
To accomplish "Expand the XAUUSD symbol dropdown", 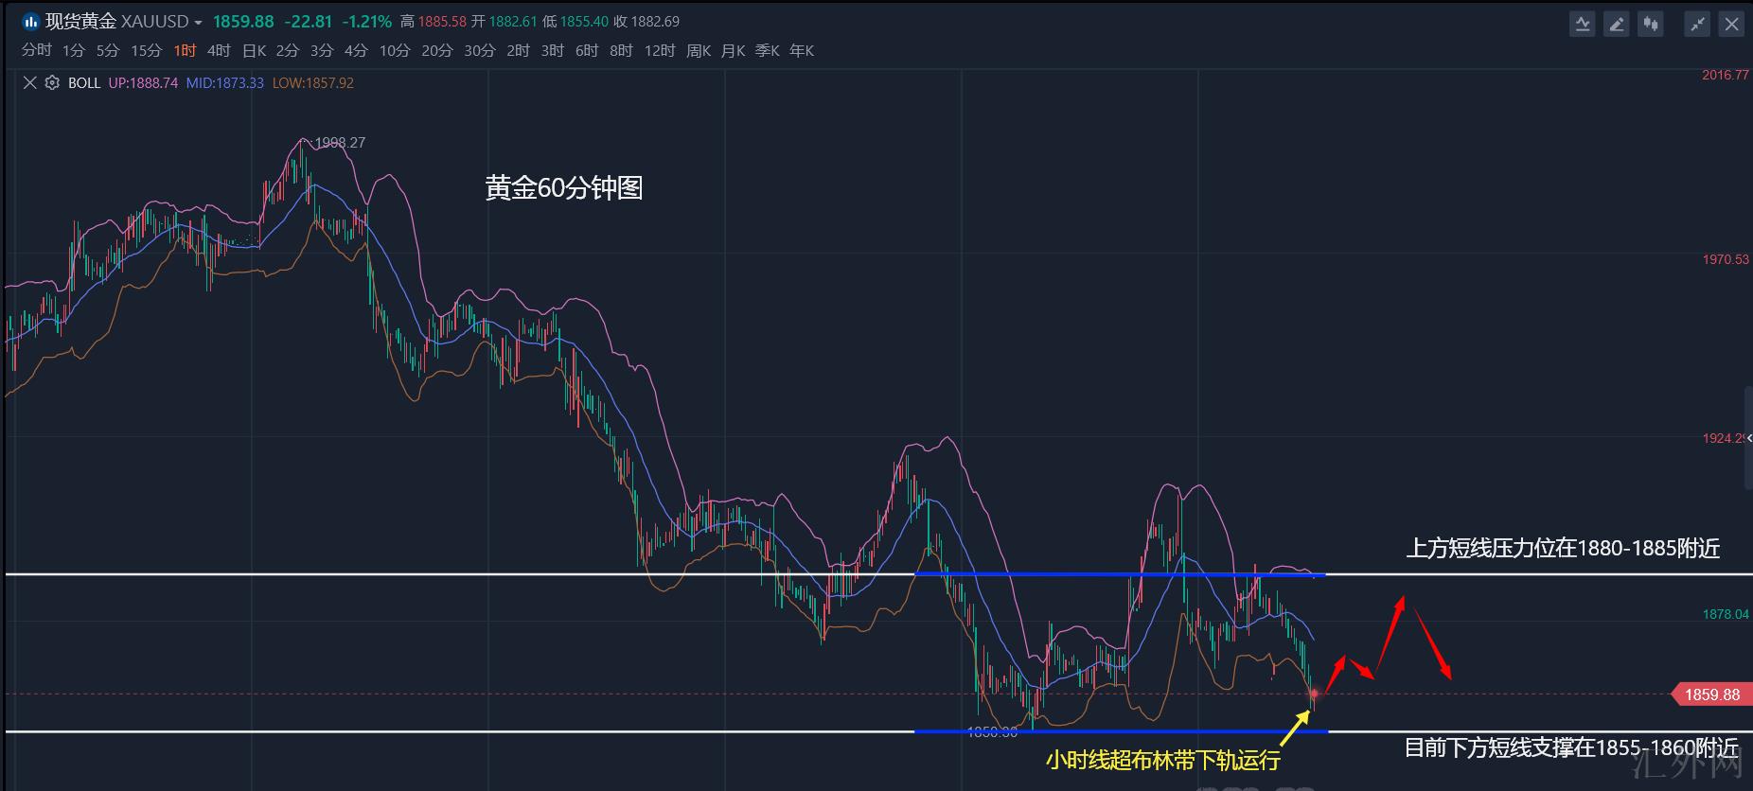I will click(198, 23).
